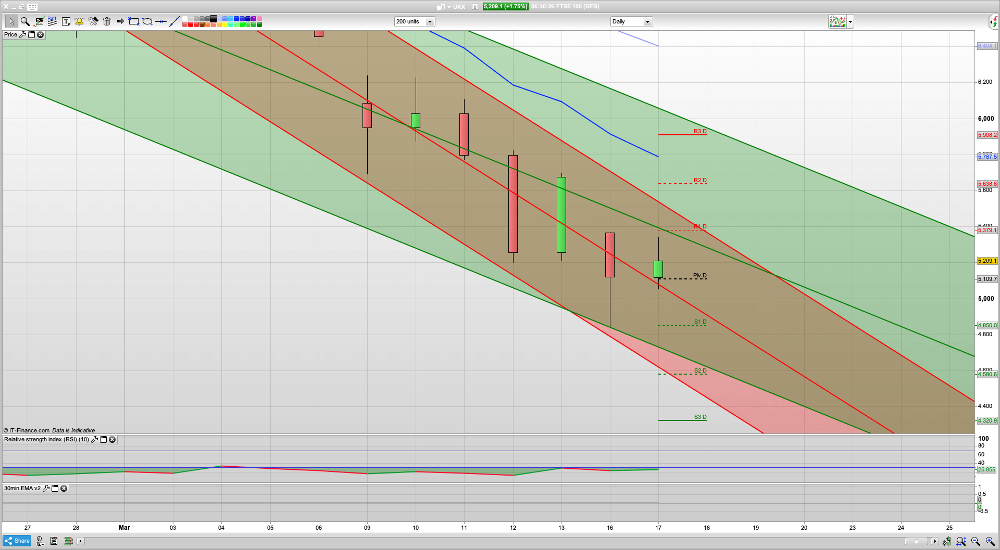
Task: Click the Share button
Action: [x=17, y=541]
